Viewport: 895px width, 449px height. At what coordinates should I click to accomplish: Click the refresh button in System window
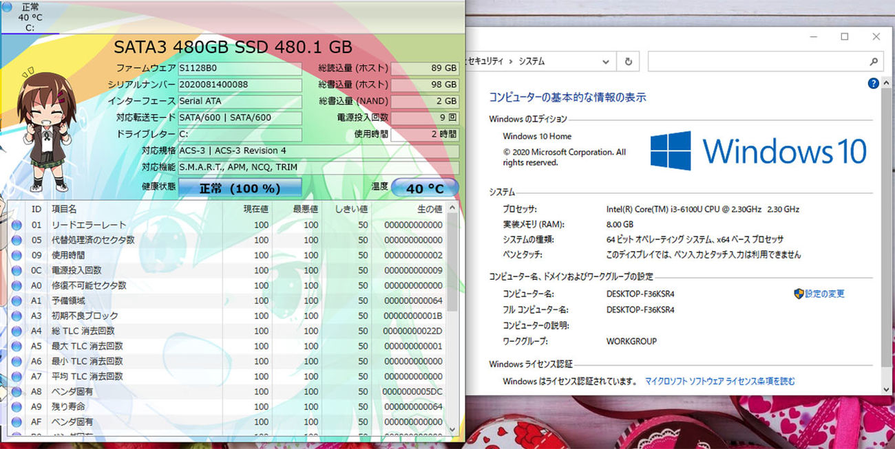(628, 61)
